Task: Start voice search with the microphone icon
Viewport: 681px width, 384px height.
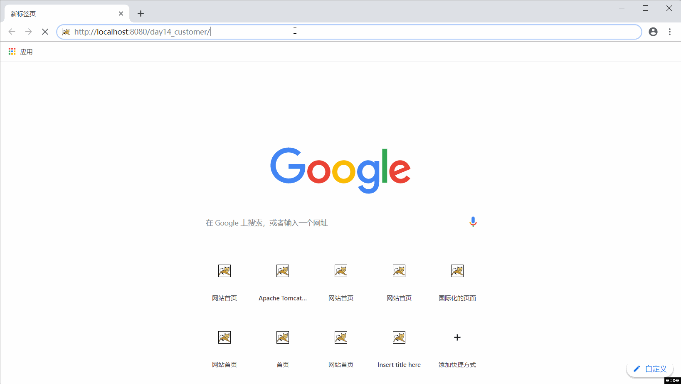Action: (x=473, y=222)
